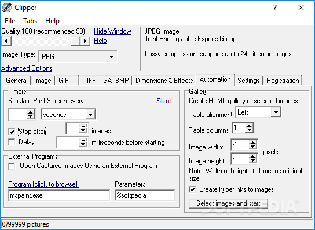Enable the Delay checkbox

[x=12, y=142]
